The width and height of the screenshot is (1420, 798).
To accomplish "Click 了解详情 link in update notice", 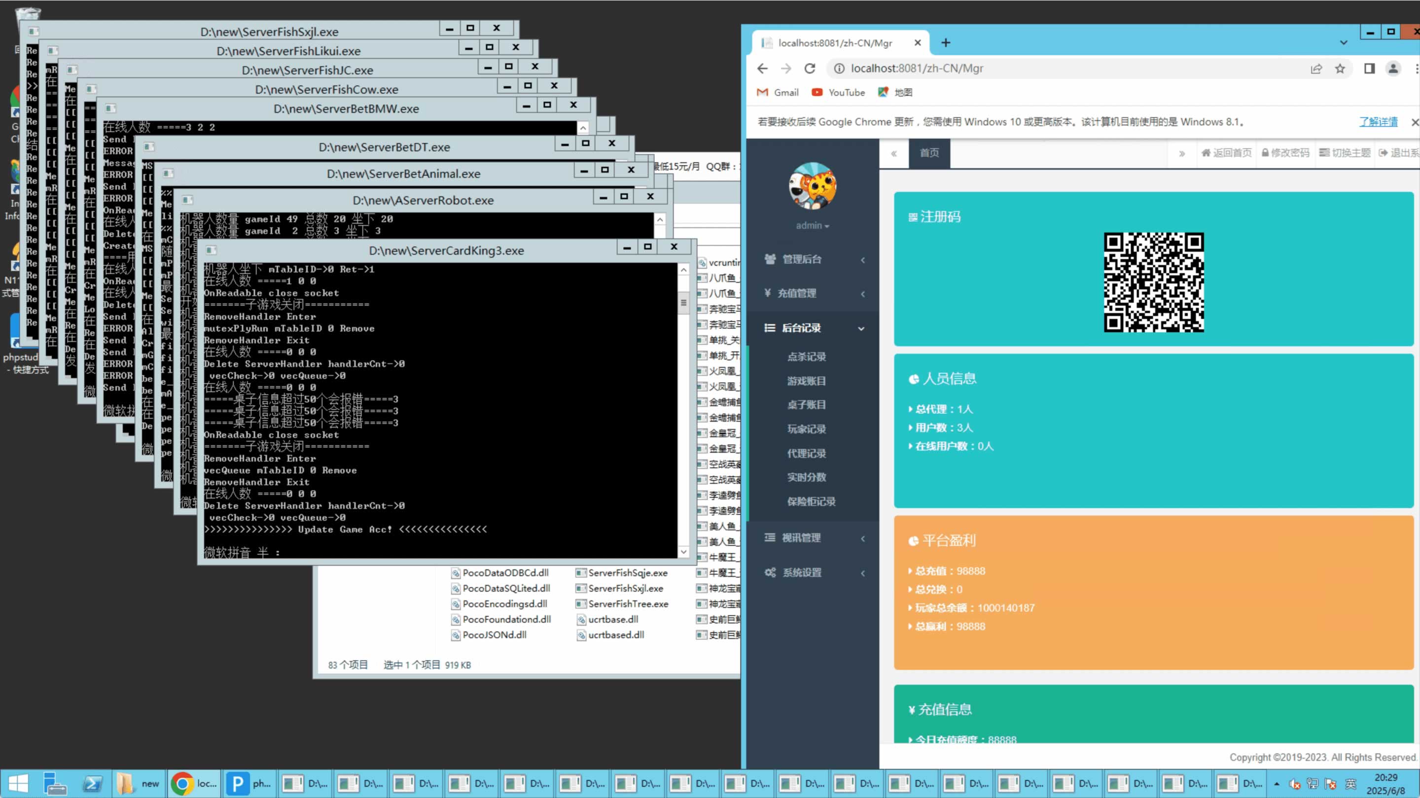I will point(1378,122).
